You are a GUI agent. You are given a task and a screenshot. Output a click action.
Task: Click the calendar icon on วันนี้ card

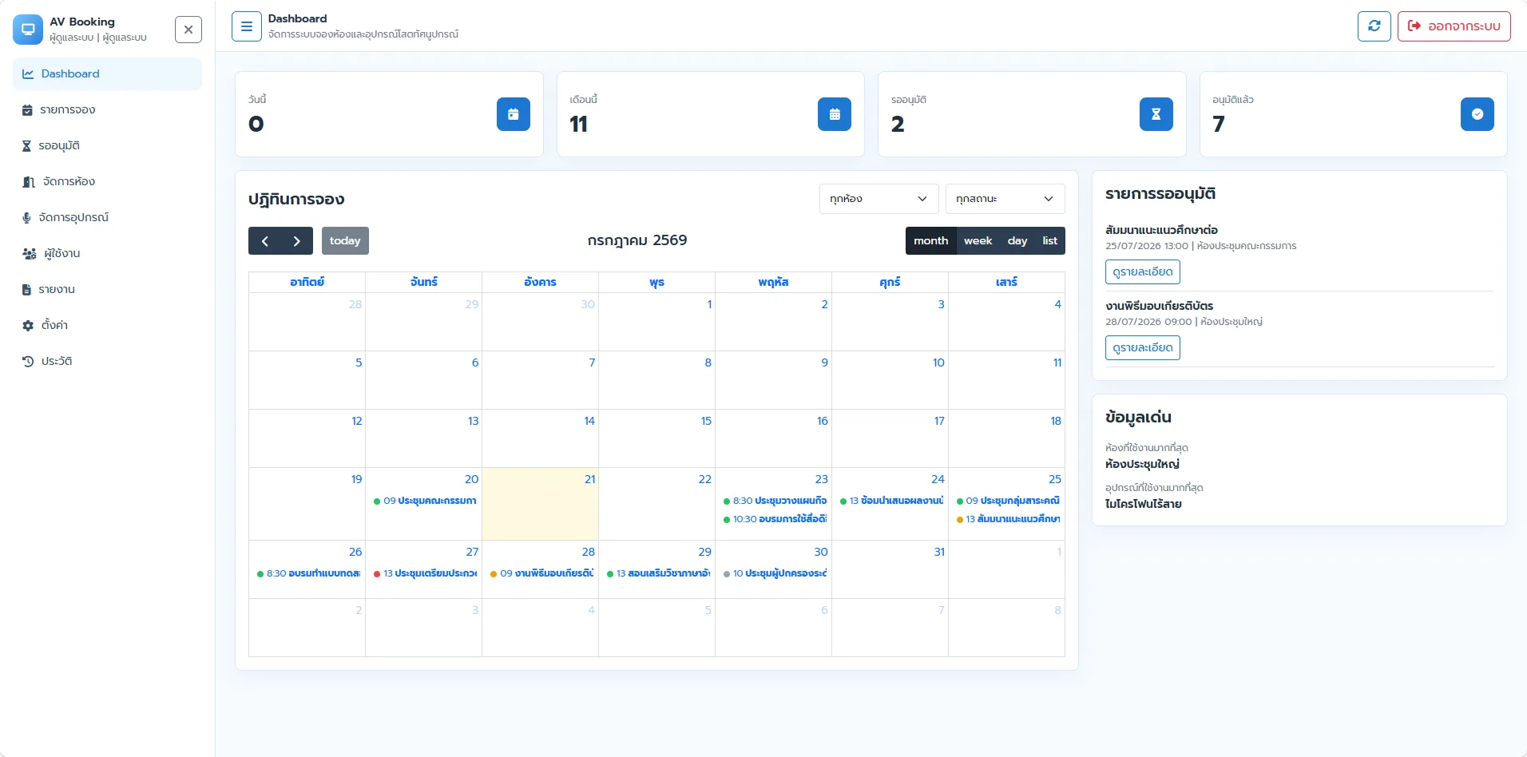(x=514, y=114)
